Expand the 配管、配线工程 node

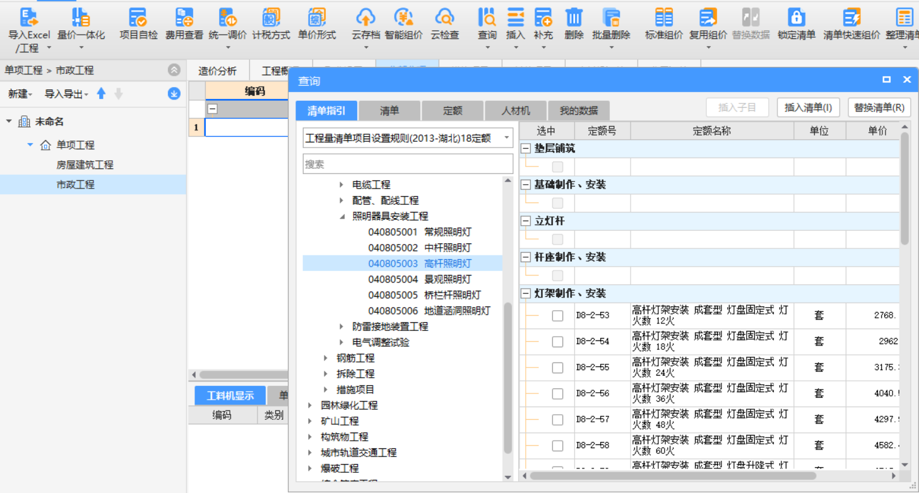pos(341,200)
